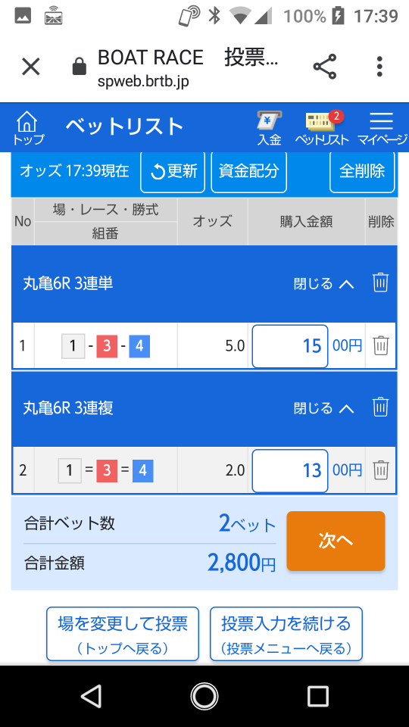The image size is (409, 727).
Task: Collapse 3連複 section with 閉じる
Action: tap(323, 408)
